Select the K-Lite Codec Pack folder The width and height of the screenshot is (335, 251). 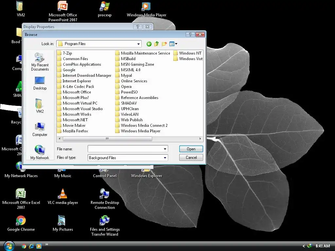tap(76, 86)
